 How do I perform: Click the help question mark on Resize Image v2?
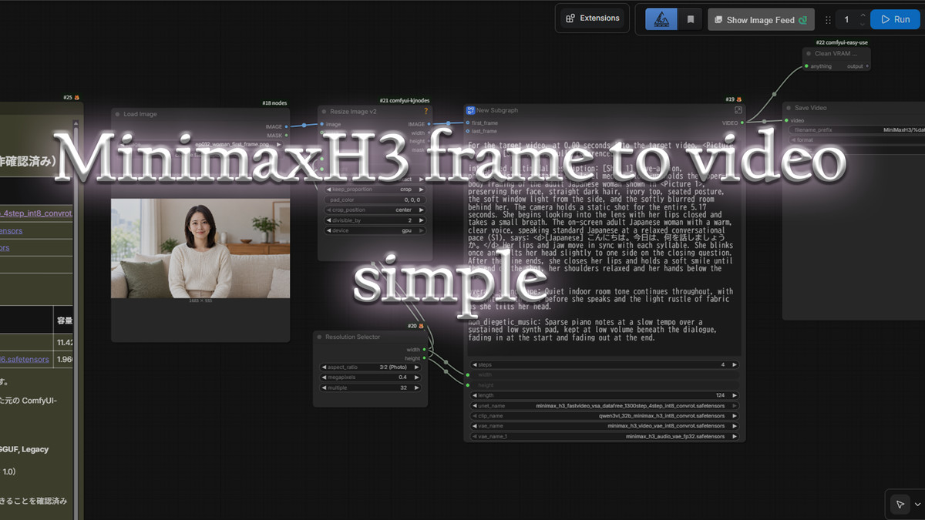(425, 111)
